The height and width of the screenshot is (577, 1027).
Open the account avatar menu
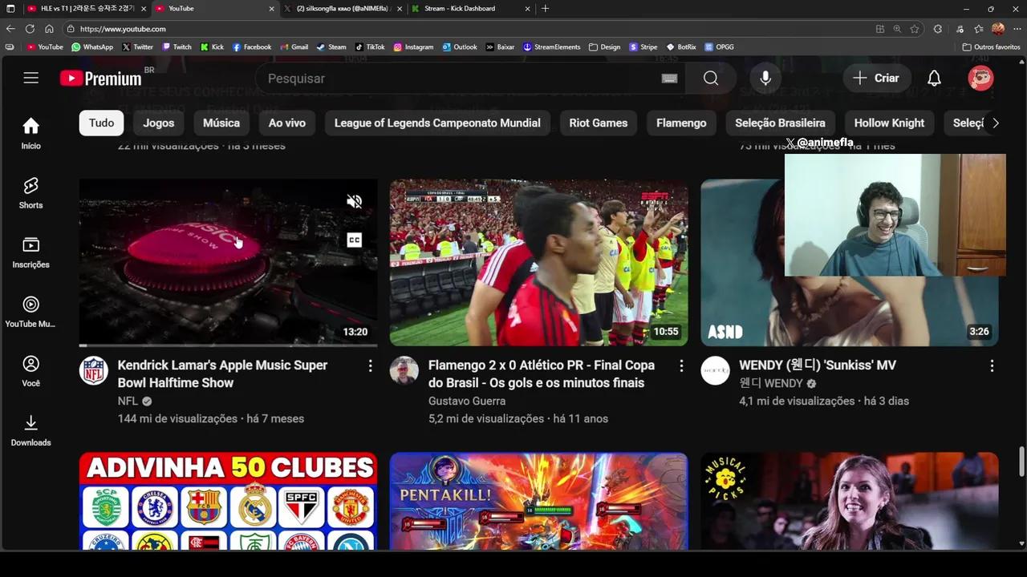click(x=980, y=78)
